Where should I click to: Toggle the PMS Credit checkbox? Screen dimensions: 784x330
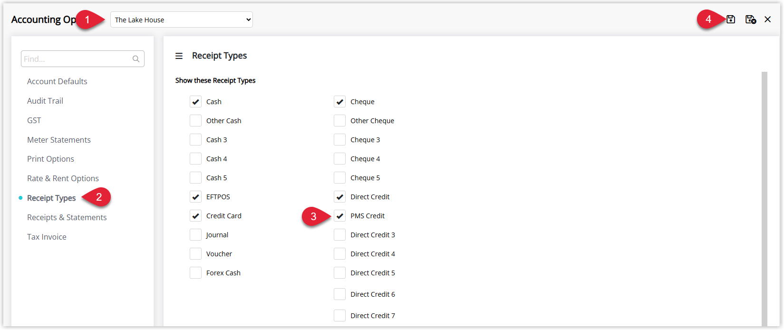tap(339, 216)
